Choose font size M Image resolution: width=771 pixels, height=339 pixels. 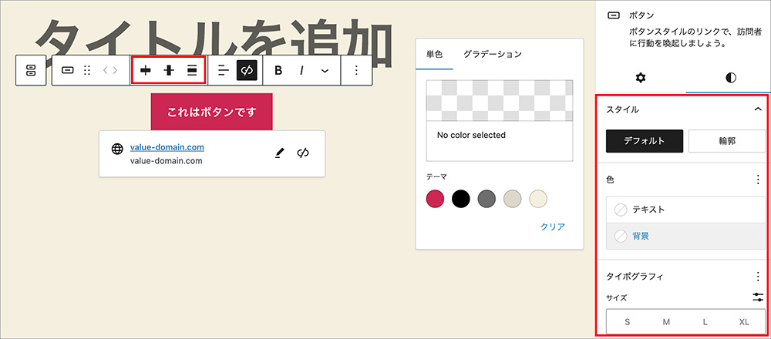[666, 322]
